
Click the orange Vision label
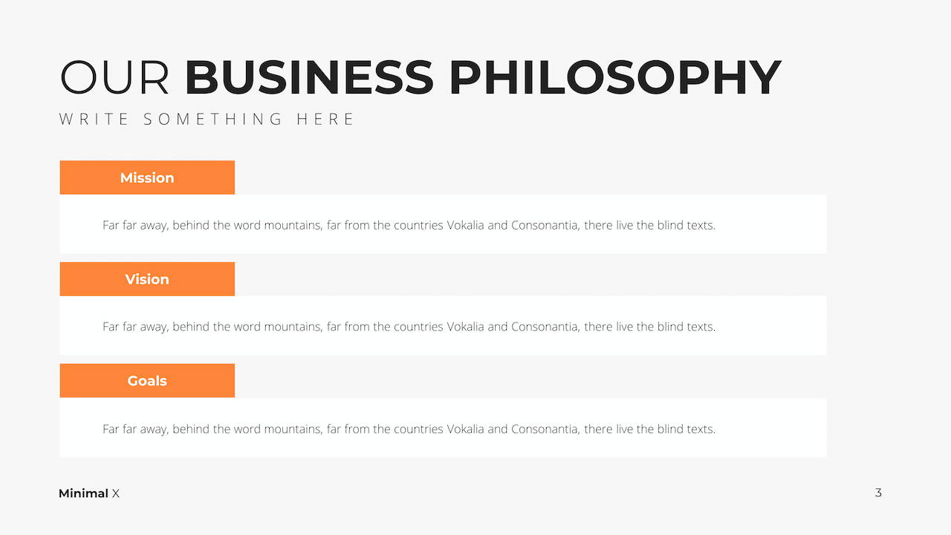147,279
